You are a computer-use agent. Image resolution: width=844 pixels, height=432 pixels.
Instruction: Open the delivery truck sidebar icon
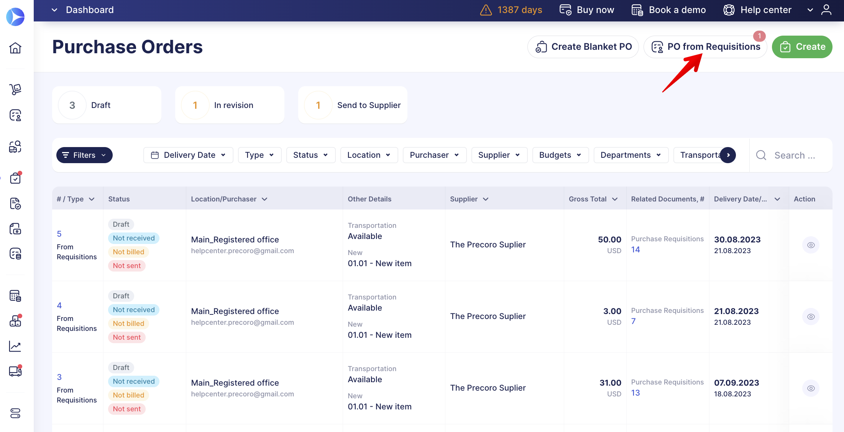15,371
